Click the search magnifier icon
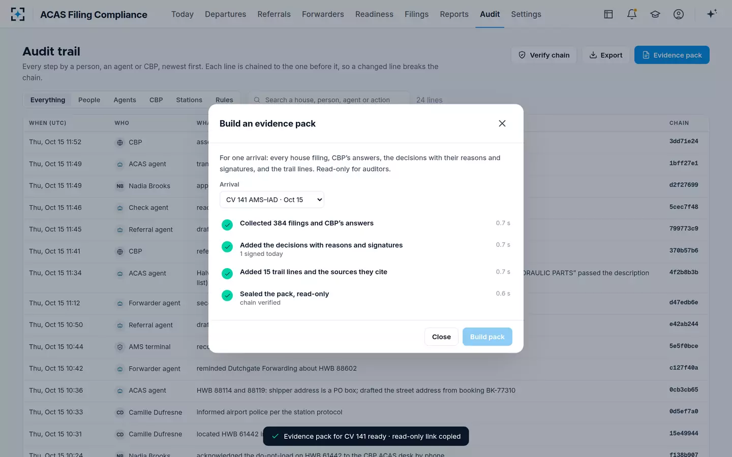The width and height of the screenshot is (732, 457). click(x=257, y=100)
